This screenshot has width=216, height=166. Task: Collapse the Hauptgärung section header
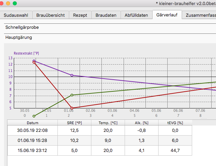(x=19, y=37)
